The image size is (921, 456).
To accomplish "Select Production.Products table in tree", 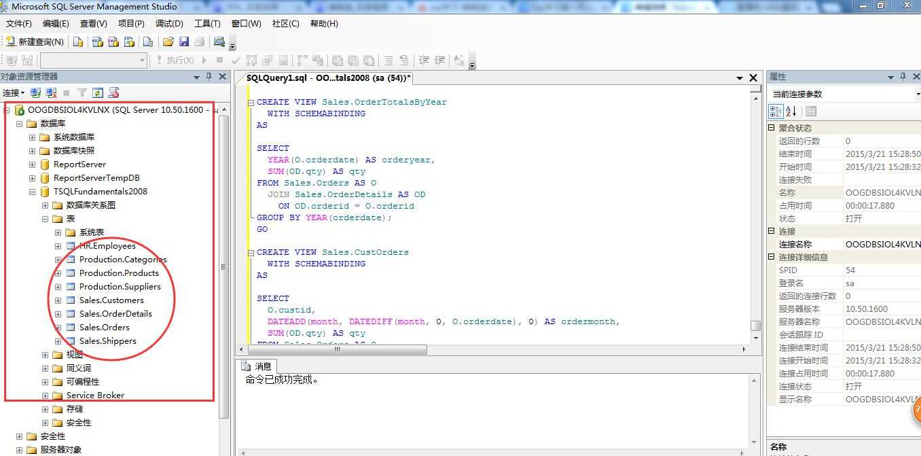I will pyautogui.click(x=119, y=273).
